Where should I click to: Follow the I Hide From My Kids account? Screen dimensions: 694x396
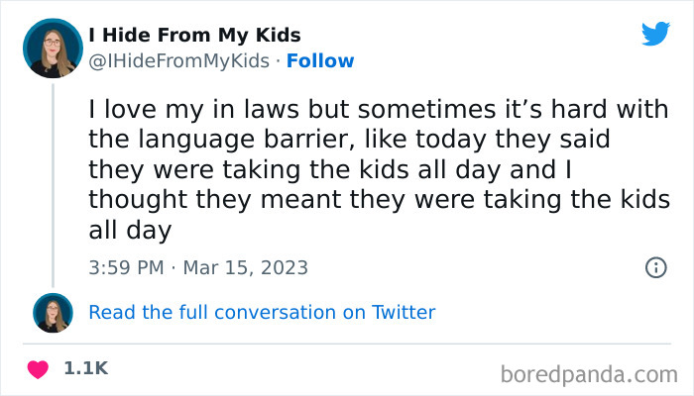coord(320,61)
